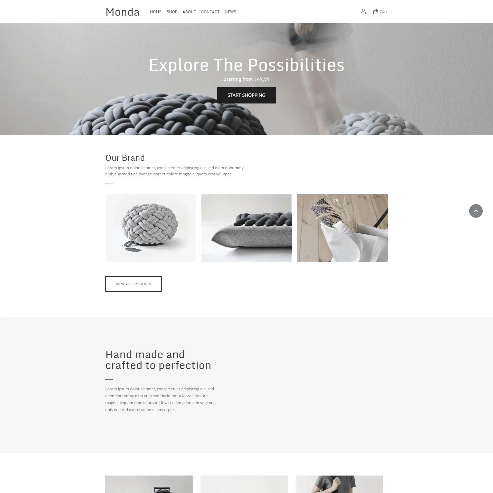493x493 pixels.
Task: Select the ABOUT navigation tab
Action: [x=189, y=11]
